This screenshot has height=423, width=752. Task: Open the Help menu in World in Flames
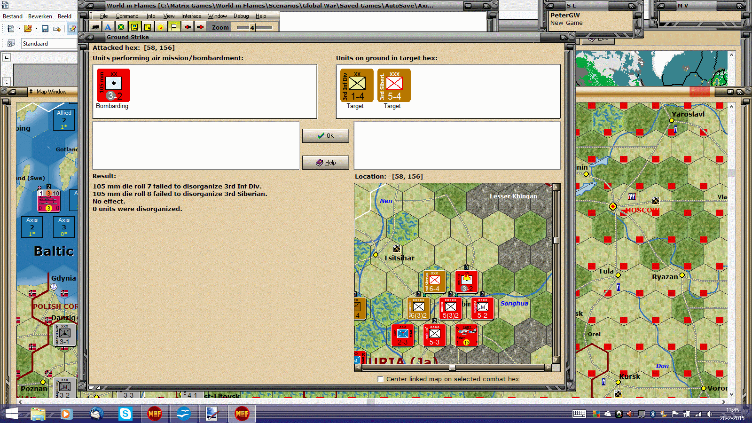pyautogui.click(x=261, y=16)
